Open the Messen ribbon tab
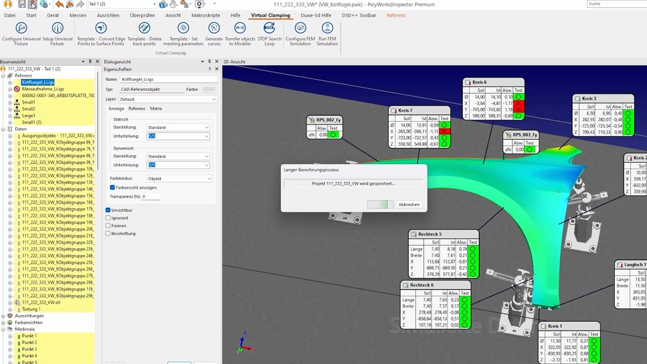This screenshot has height=364, width=647. point(78,15)
